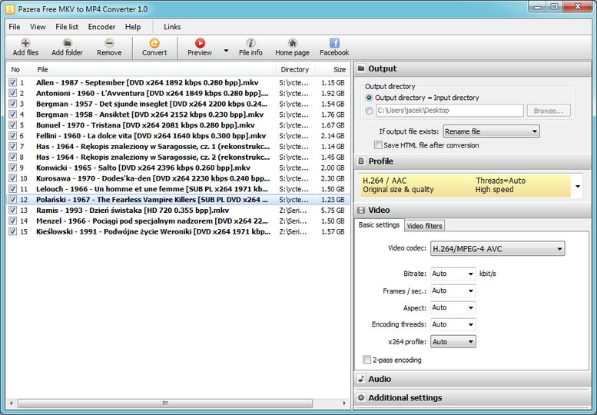Open the Links menu

tap(172, 27)
